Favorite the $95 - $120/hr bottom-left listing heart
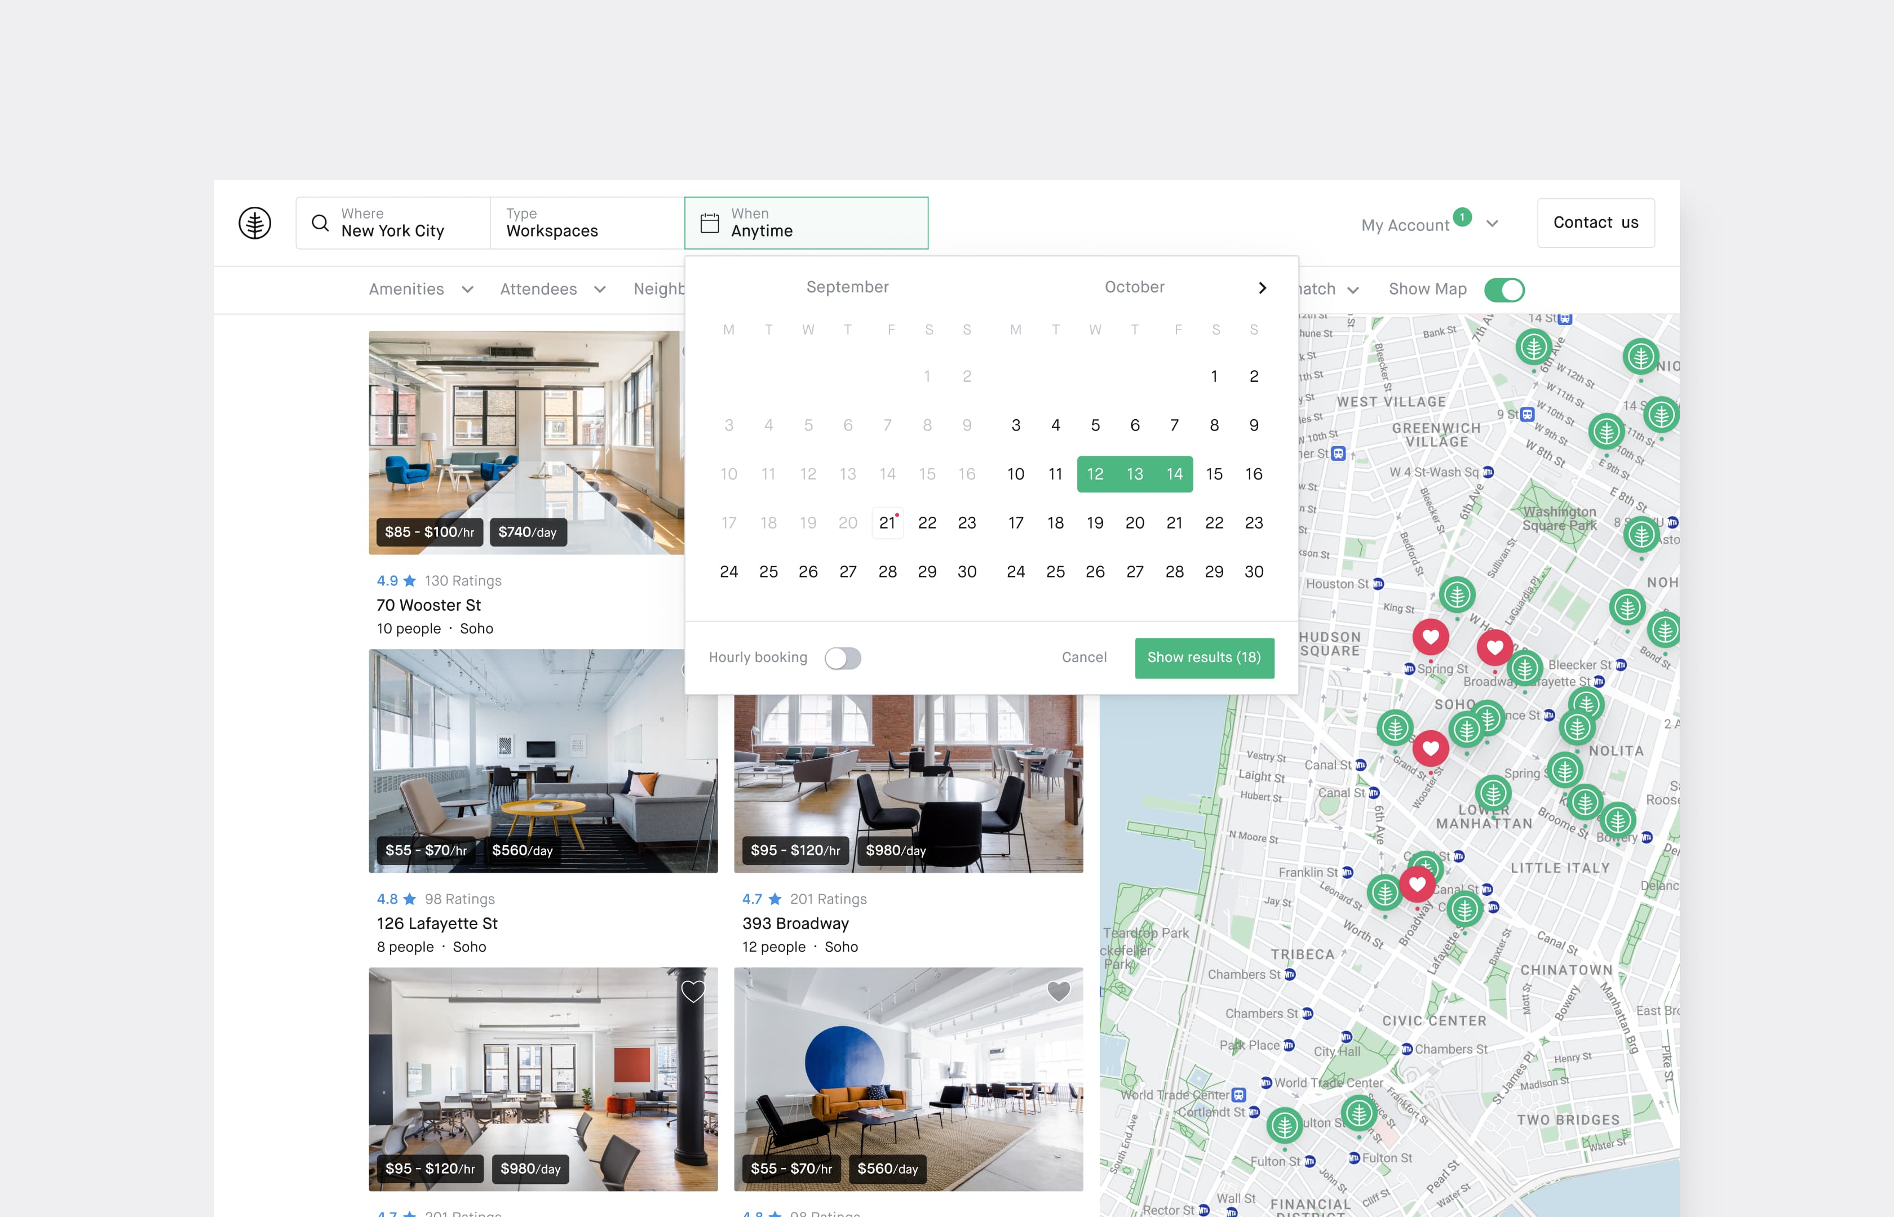This screenshot has height=1217, width=1894. pos(692,991)
